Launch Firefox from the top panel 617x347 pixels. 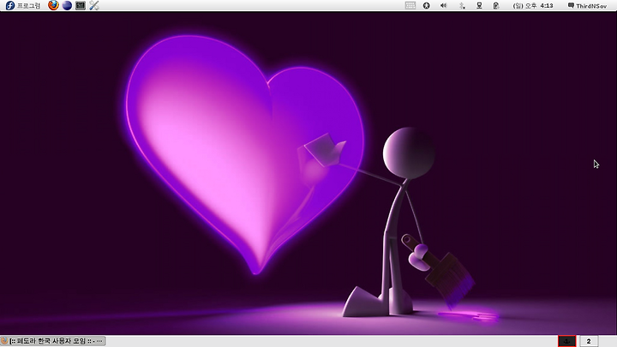(x=53, y=5)
